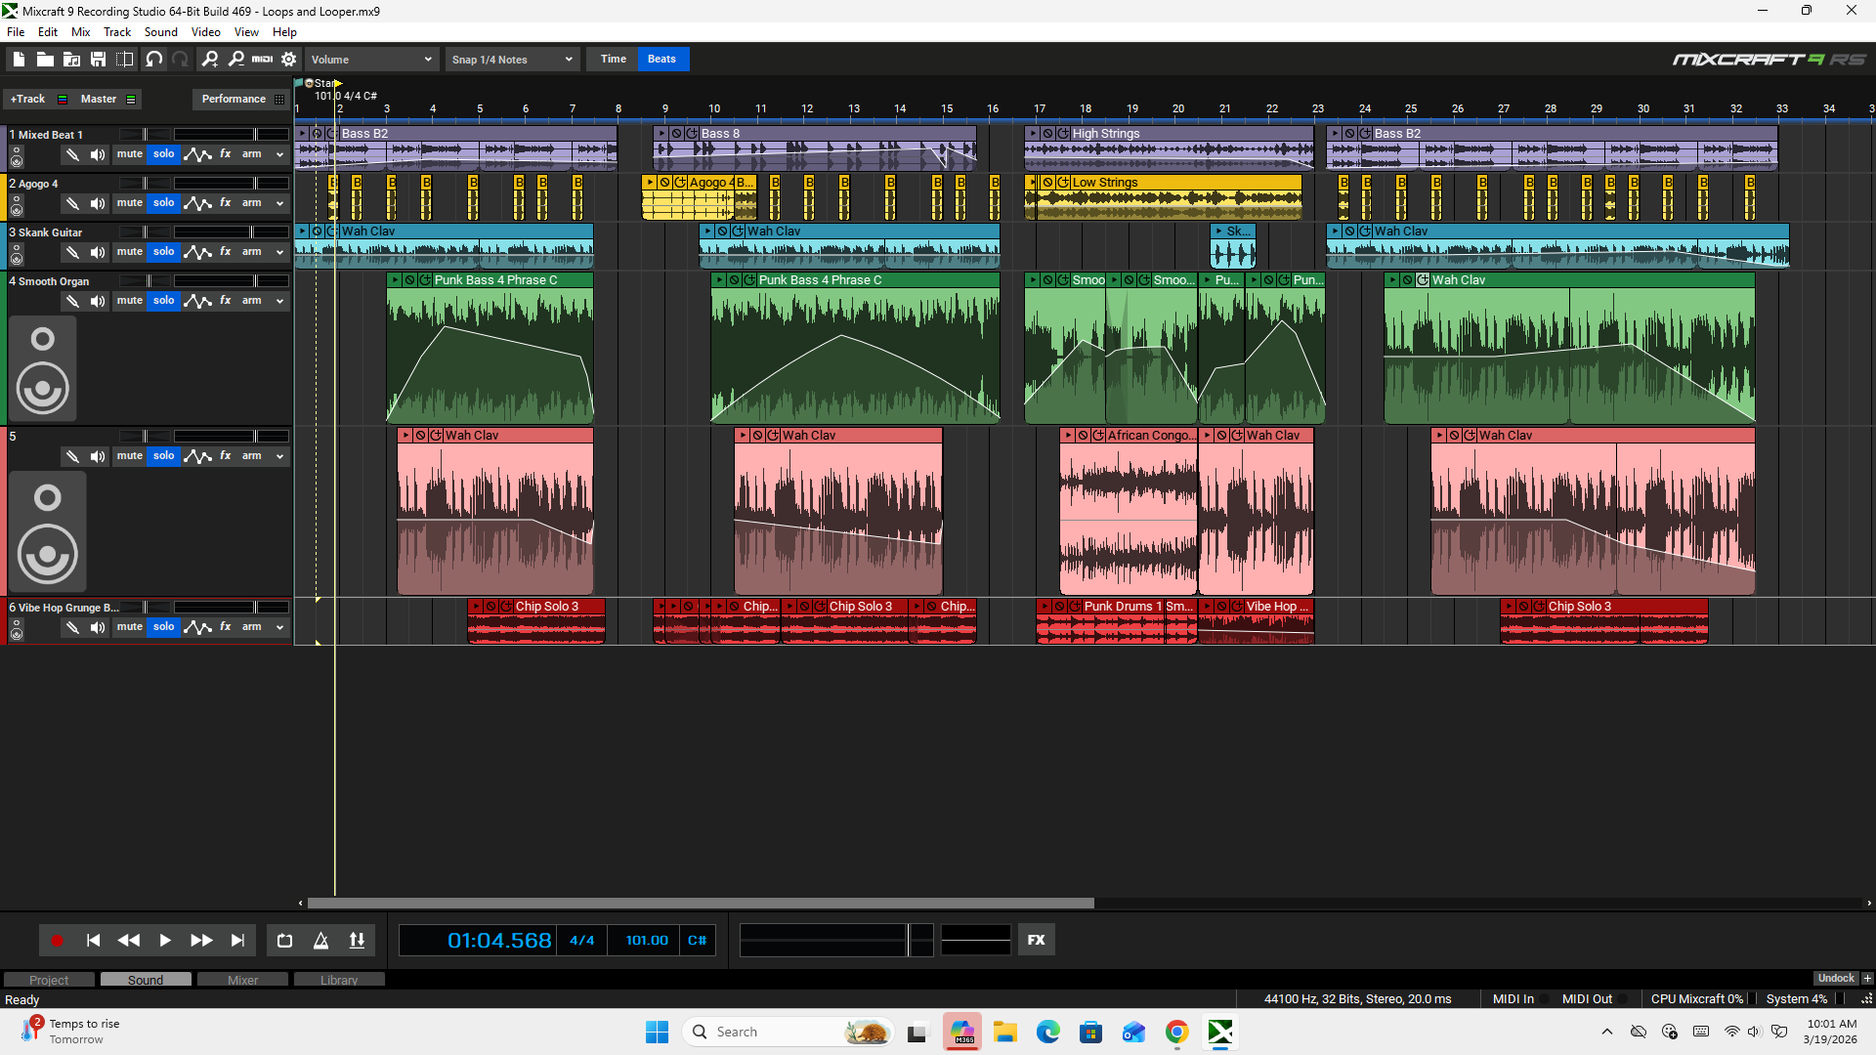Open the Snap 1/4 Notes dropdown
1876x1055 pixels.
(x=512, y=60)
